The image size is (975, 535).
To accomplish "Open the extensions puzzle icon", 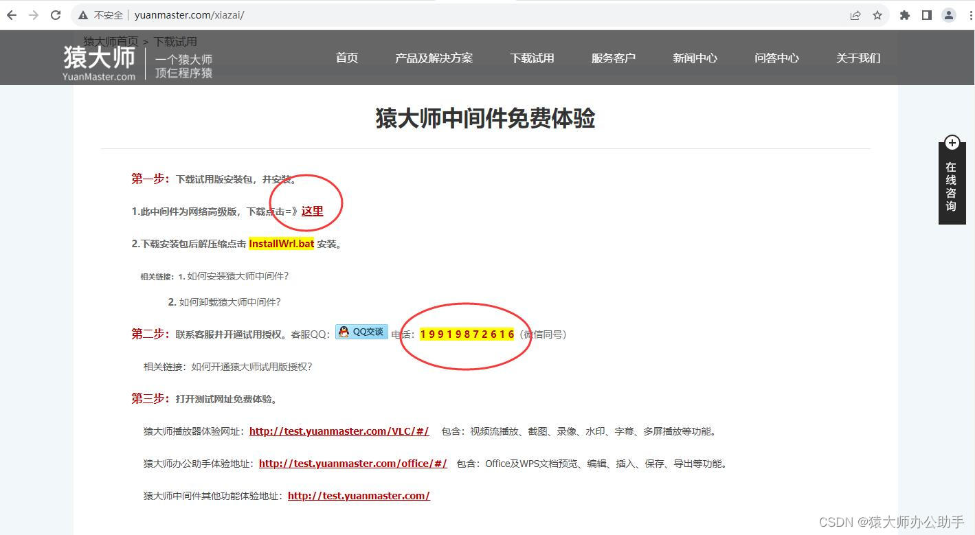I will (905, 15).
